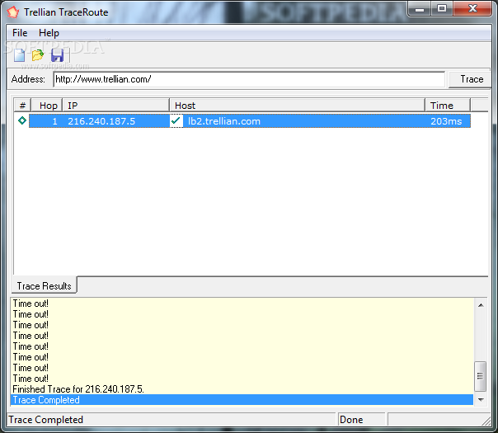This screenshot has height=433, width=498.
Task: Minimize the Trellian TraceRoute window
Action: click(x=420, y=8)
